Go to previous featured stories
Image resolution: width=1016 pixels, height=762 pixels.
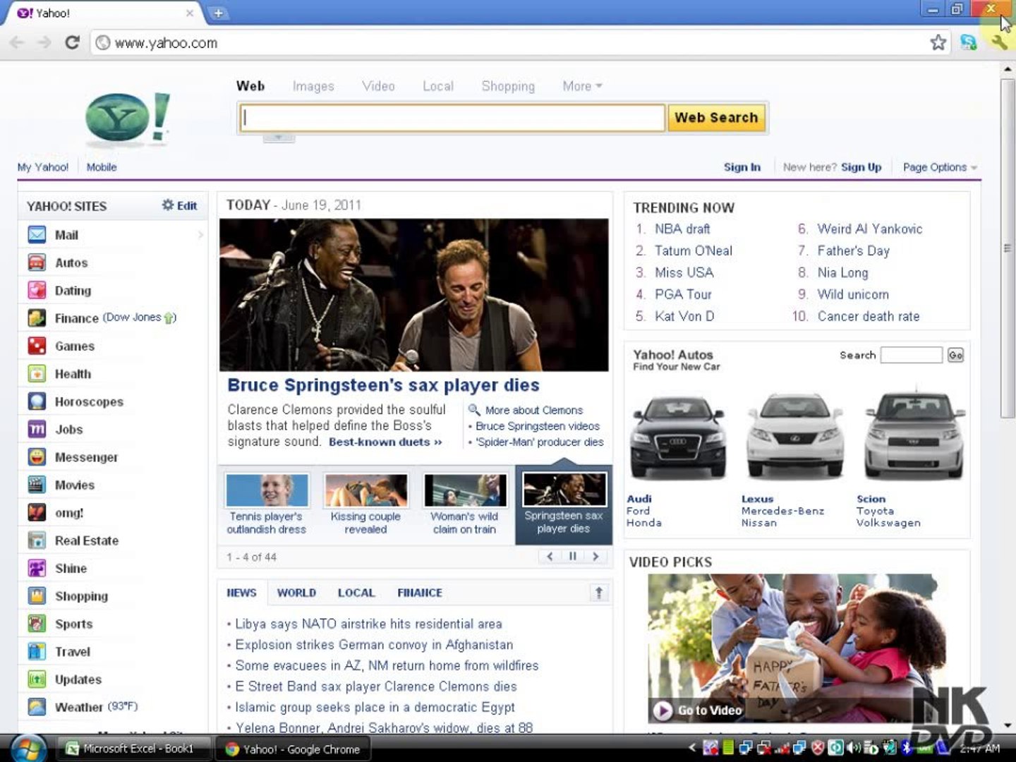pos(550,556)
